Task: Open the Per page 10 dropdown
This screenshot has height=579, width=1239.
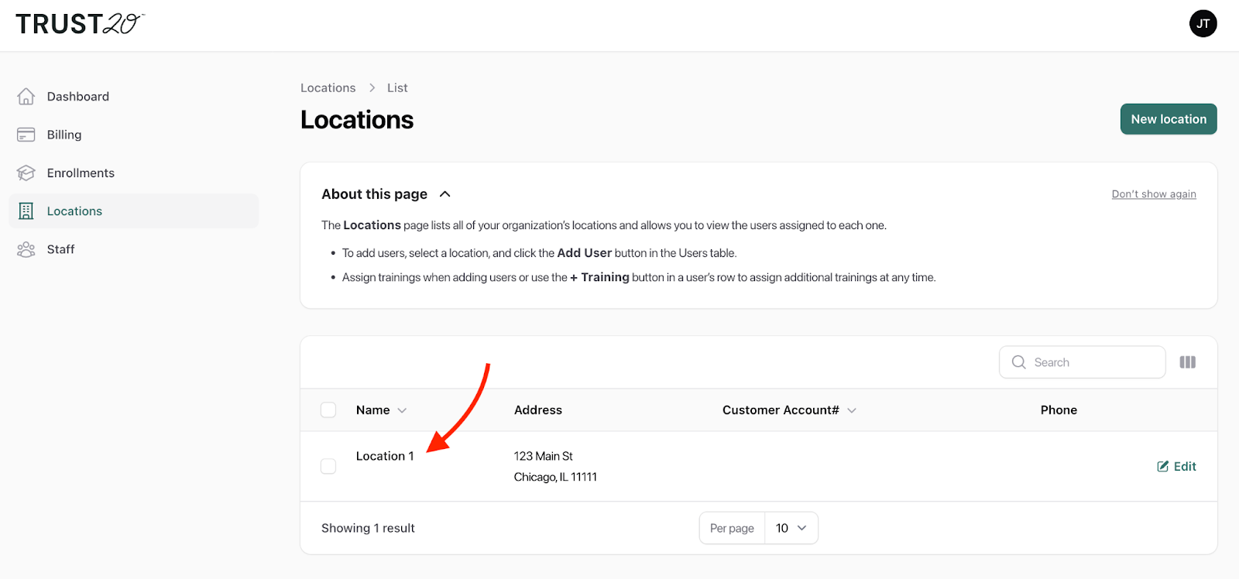Action: tap(791, 528)
